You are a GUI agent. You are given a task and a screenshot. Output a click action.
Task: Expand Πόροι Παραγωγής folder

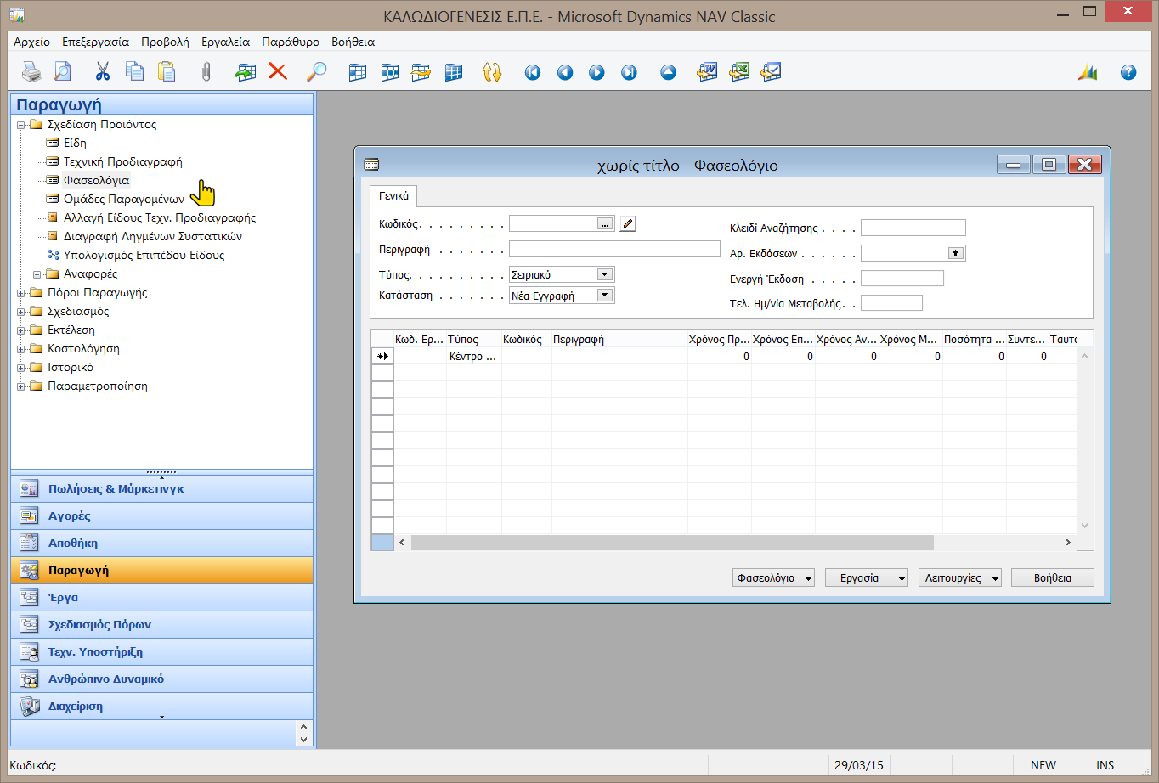coord(21,293)
